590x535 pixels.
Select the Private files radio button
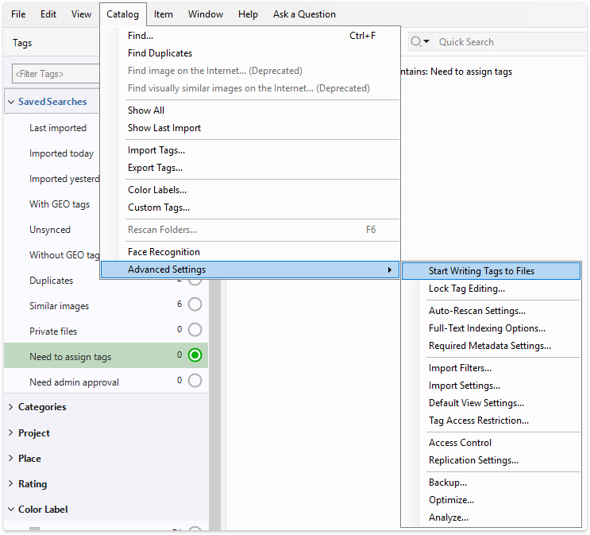pyautogui.click(x=195, y=330)
